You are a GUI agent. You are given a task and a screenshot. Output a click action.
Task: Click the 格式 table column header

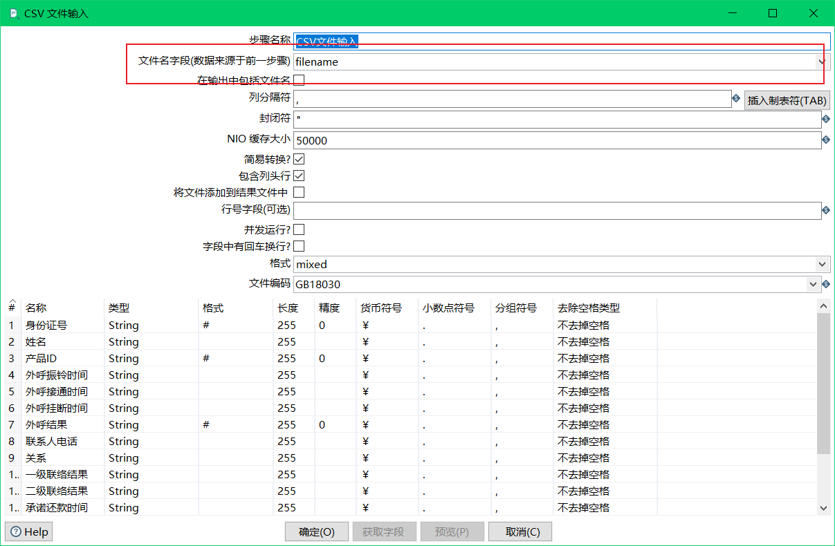point(236,308)
